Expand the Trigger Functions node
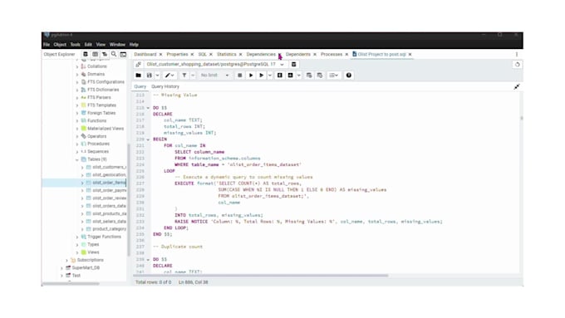Image resolution: width=565 pixels, height=318 pixels. [76, 237]
